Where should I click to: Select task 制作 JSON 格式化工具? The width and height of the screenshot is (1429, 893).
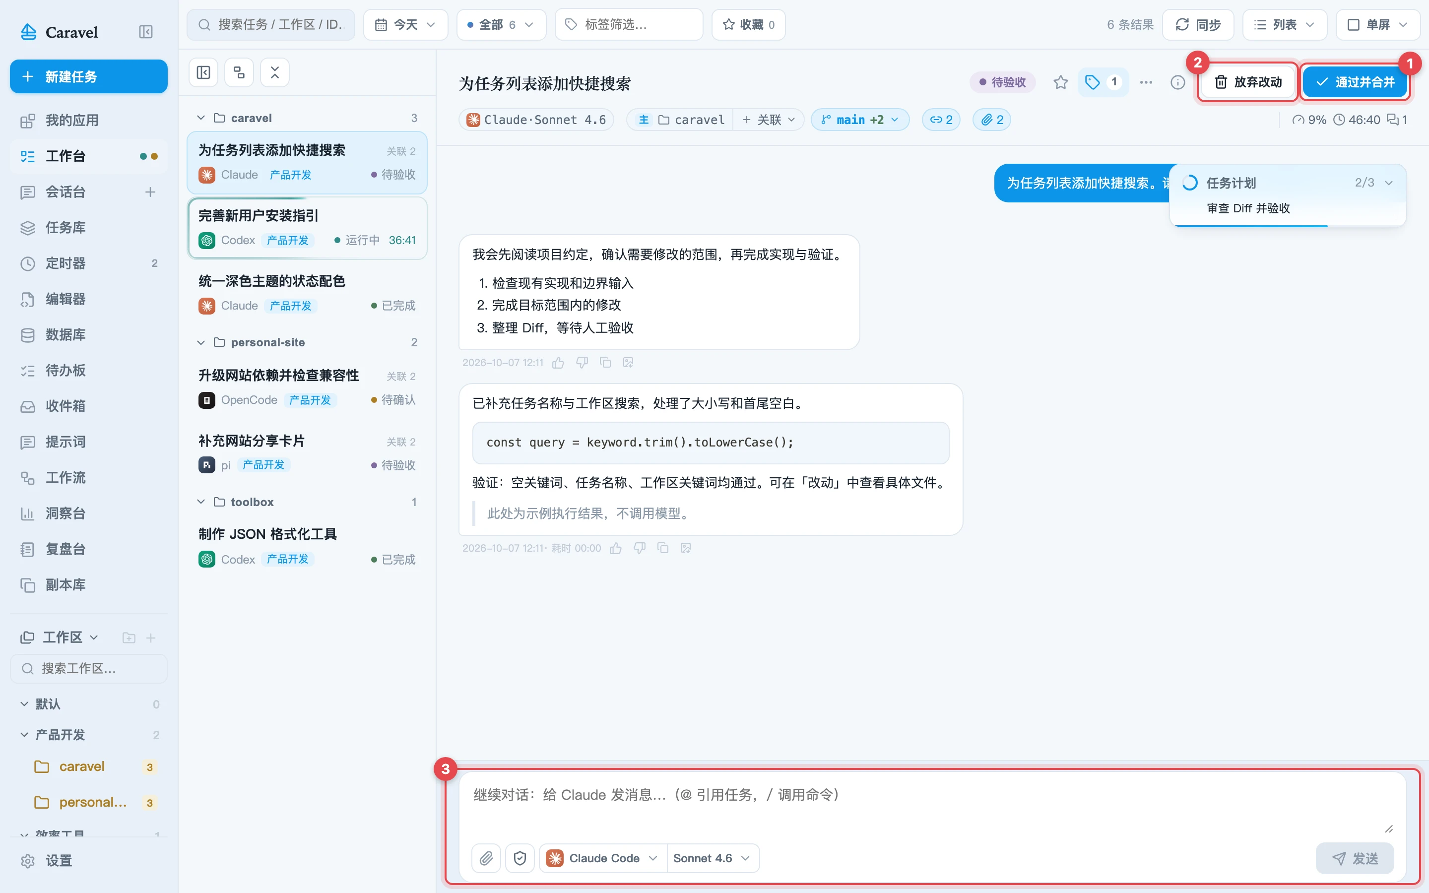[x=307, y=546]
